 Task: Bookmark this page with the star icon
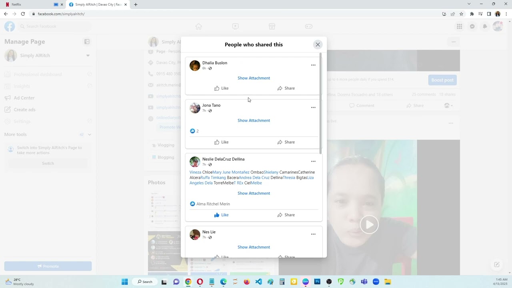(x=461, y=14)
